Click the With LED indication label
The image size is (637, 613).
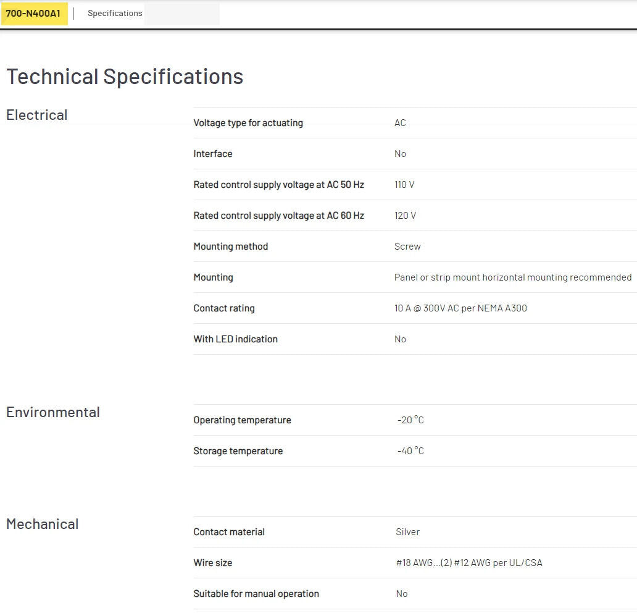coord(236,339)
